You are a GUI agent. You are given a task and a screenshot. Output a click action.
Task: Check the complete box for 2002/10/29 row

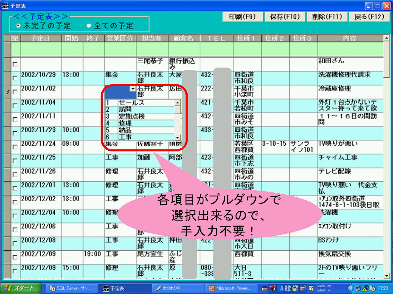[15, 78]
